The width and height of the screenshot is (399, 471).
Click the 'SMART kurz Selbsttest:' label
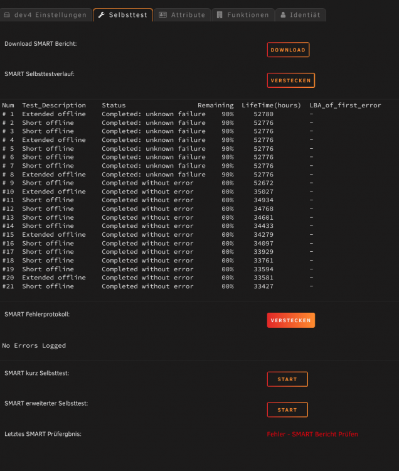point(36,373)
